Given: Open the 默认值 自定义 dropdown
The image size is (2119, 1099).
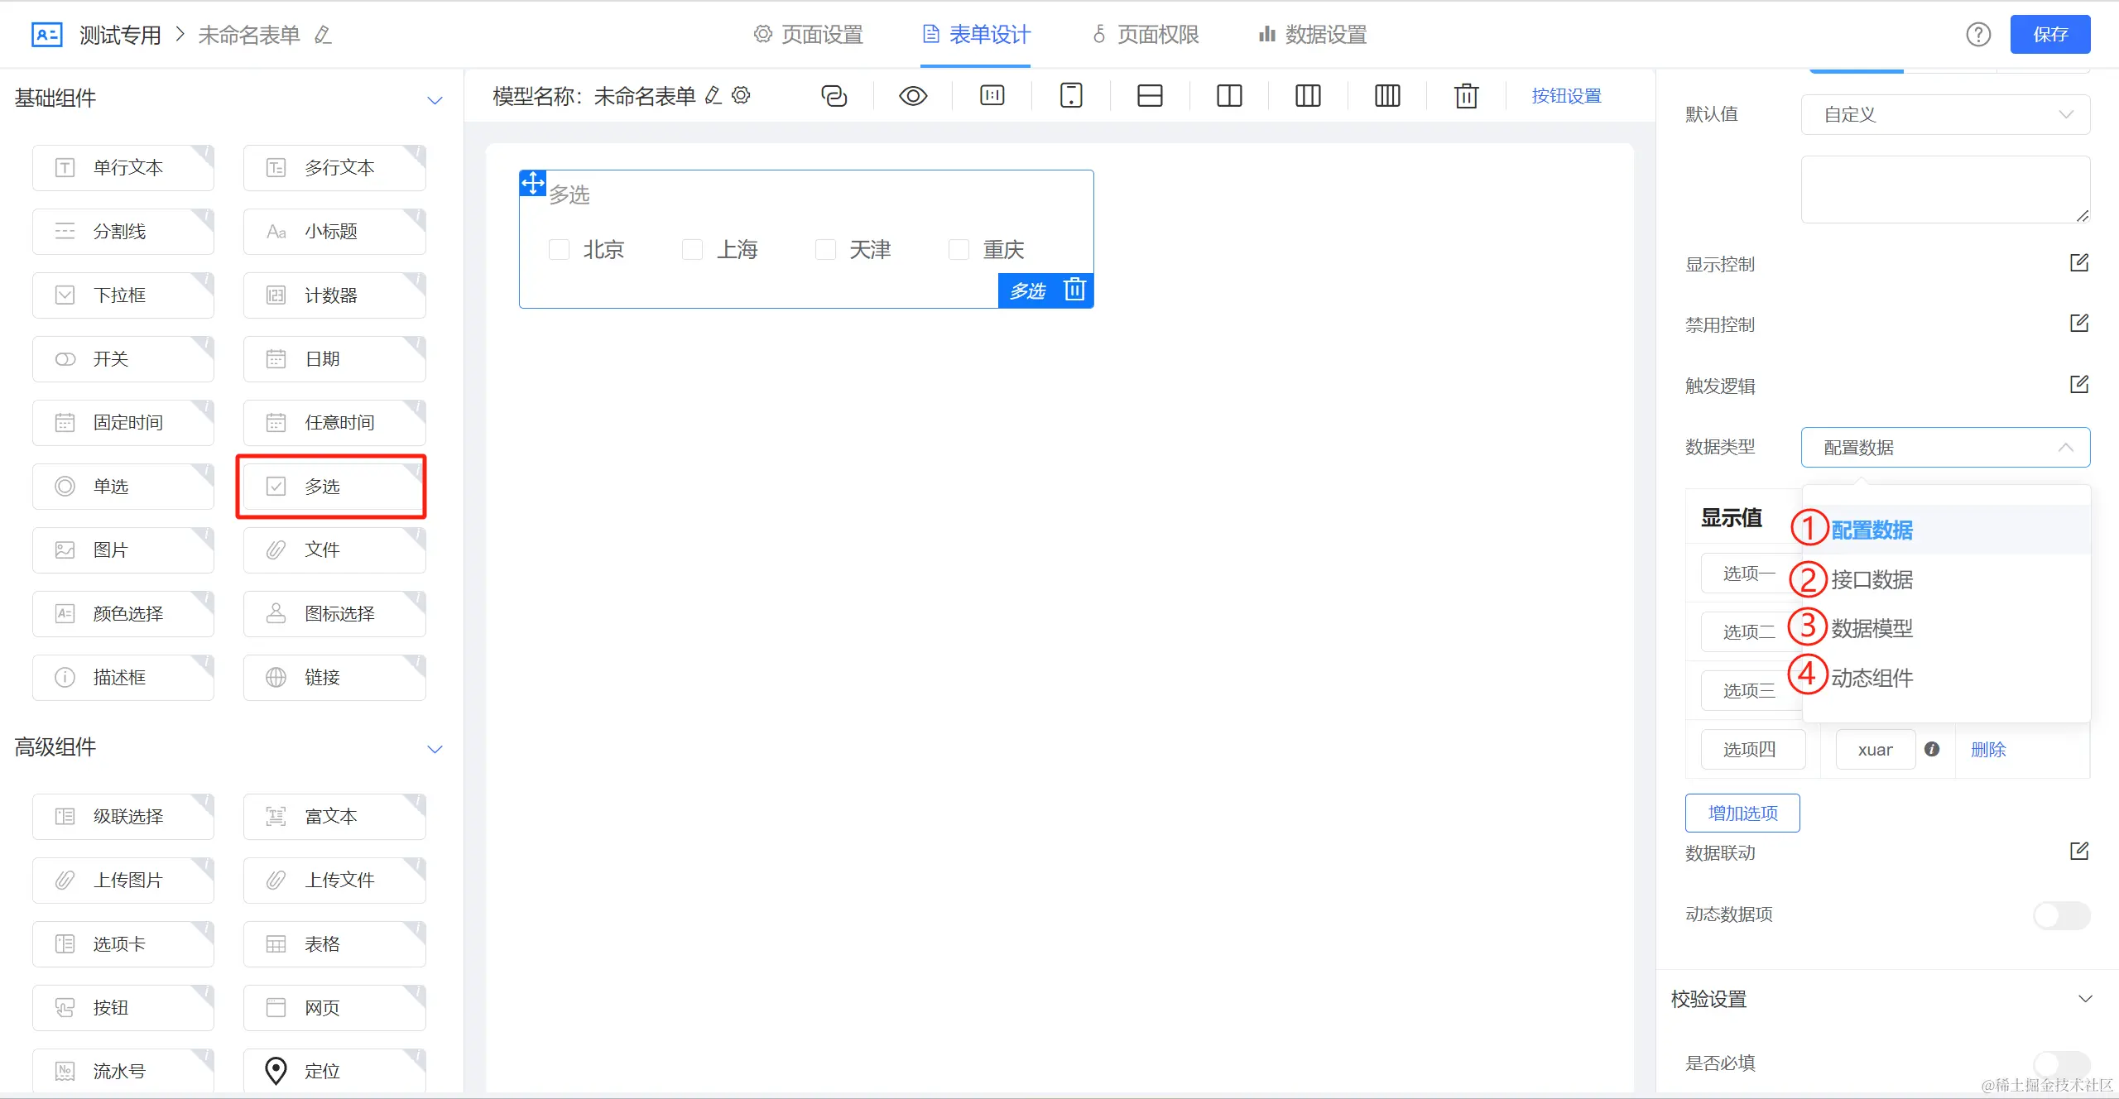Looking at the screenshot, I should coord(1945,114).
